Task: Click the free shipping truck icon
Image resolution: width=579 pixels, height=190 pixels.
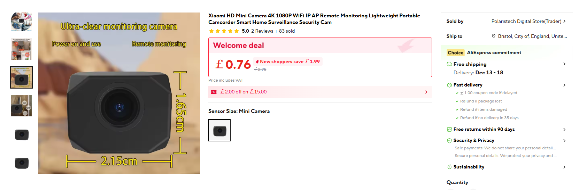Action: pyautogui.click(x=449, y=64)
